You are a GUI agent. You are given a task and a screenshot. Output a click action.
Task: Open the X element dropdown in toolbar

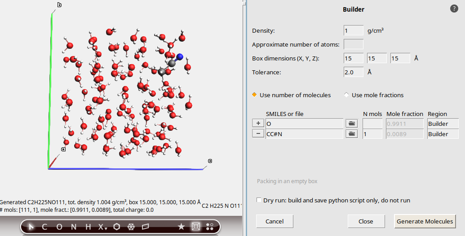click(103, 227)
